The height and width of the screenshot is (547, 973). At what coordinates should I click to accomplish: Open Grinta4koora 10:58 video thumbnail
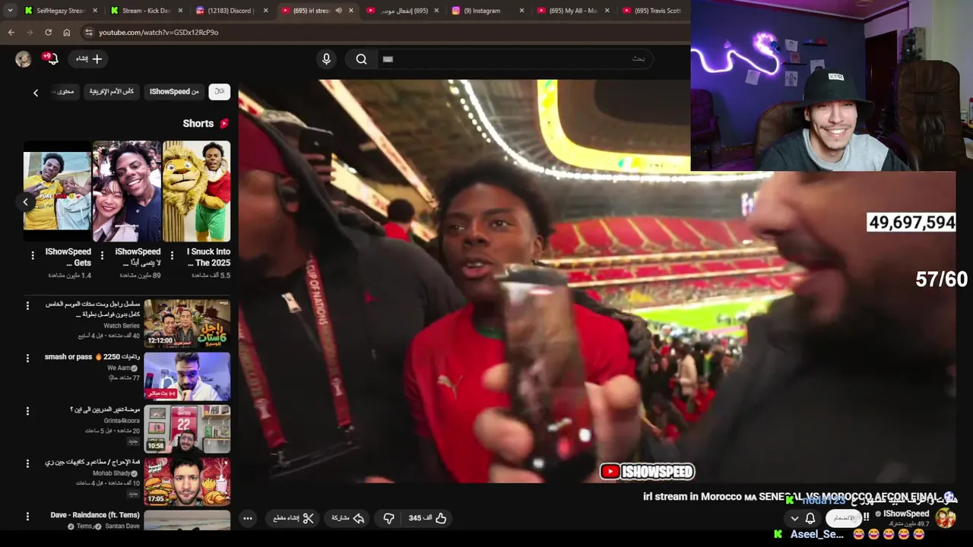click(x=187, y=428)
